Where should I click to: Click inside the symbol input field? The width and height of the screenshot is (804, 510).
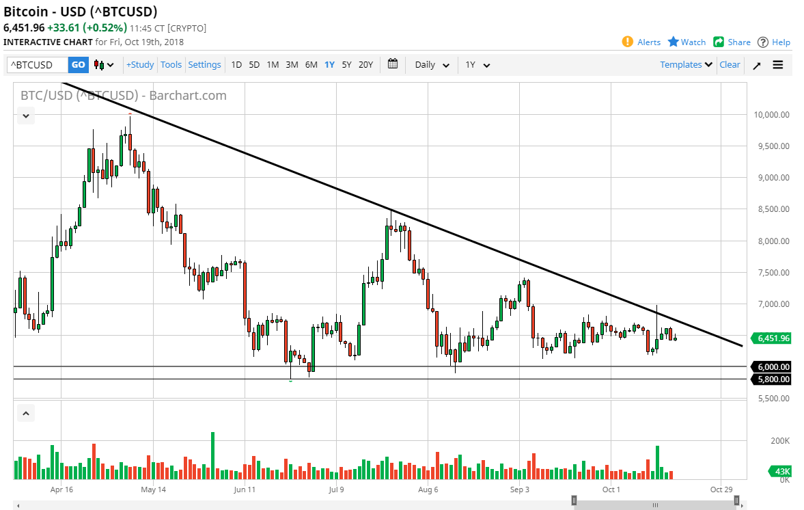38,64
